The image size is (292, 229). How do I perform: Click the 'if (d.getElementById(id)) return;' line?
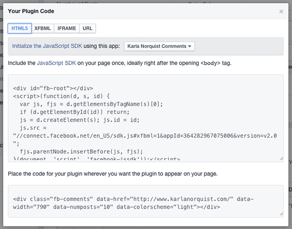pos(74,112)
